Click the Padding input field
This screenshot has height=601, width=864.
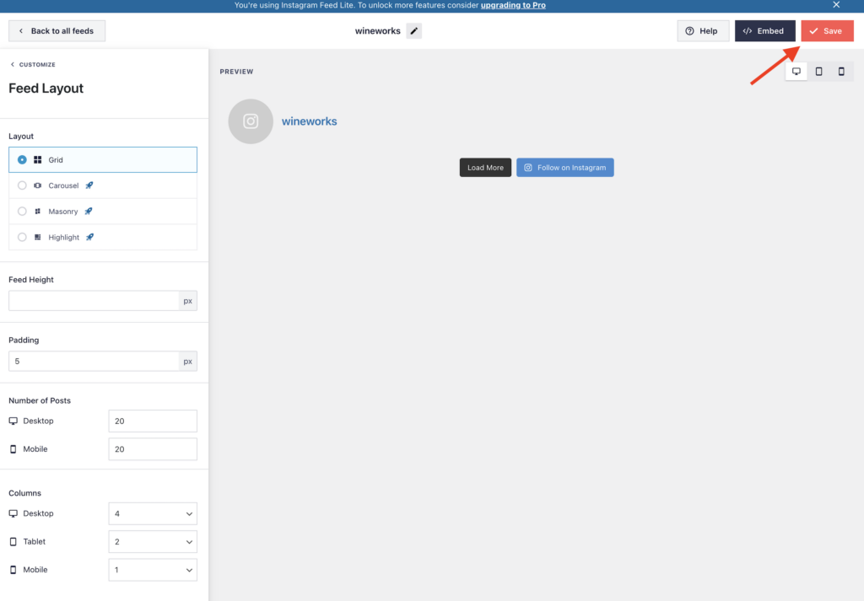[94, 361]
